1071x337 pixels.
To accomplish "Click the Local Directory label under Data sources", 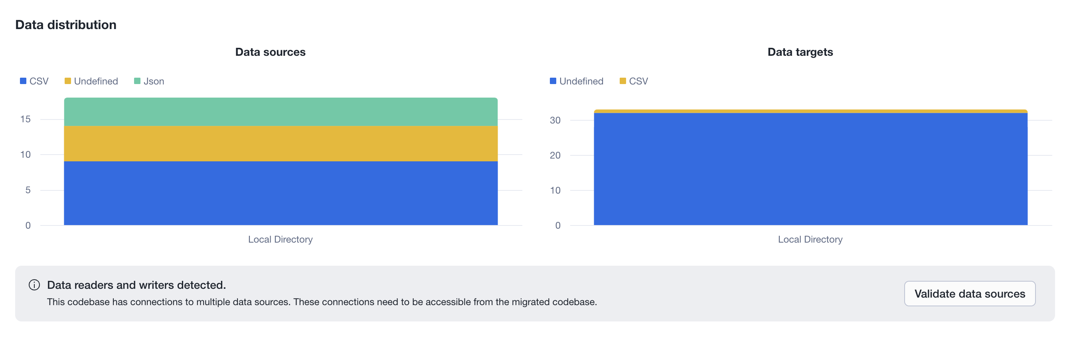I will pyautogui.click(x=281, y=239).
